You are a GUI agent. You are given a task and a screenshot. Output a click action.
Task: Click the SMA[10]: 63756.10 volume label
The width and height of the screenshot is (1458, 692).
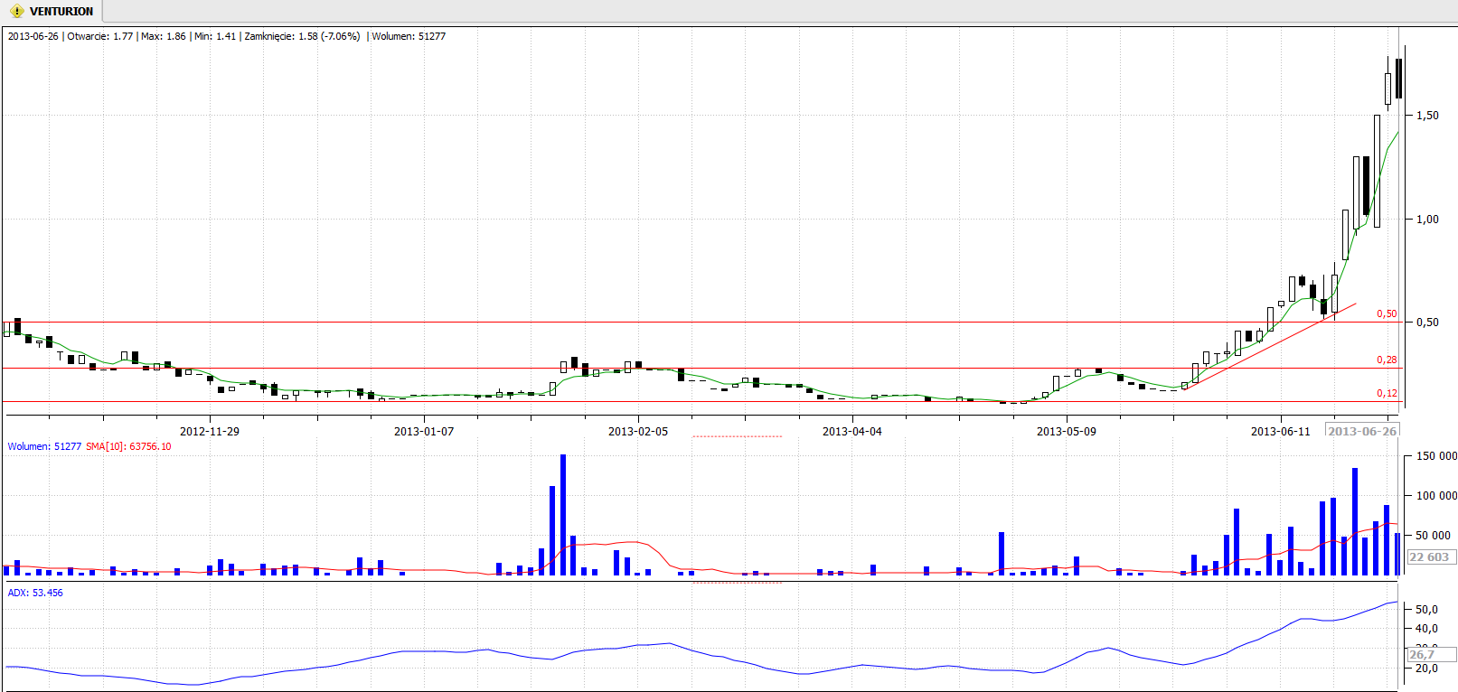pyautogui.click(x=128, y=446)
